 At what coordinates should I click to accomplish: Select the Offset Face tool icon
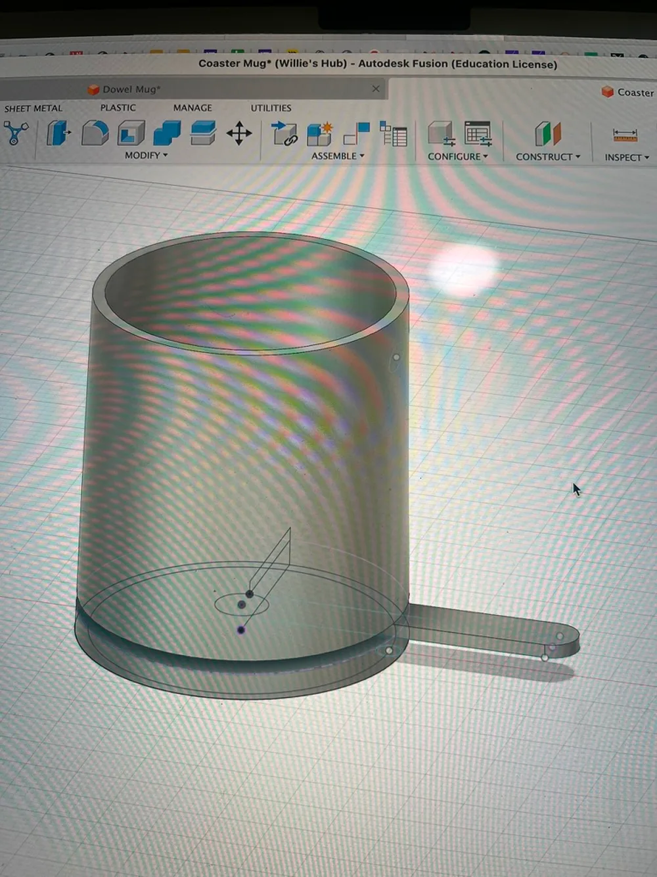coord(203,133)
